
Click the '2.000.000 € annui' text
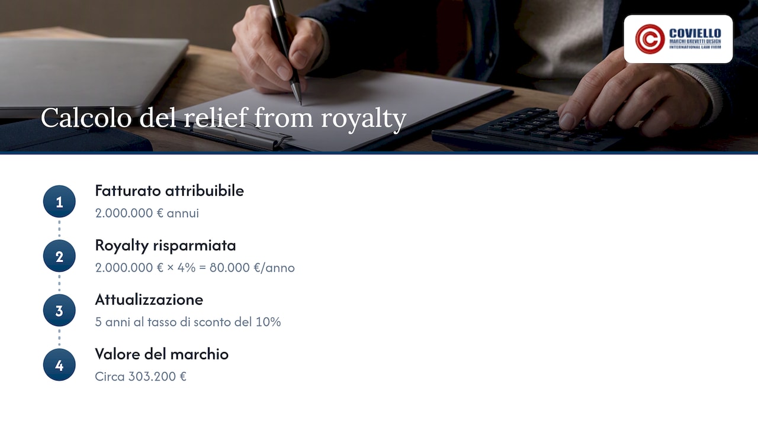[x=147, y=213]
